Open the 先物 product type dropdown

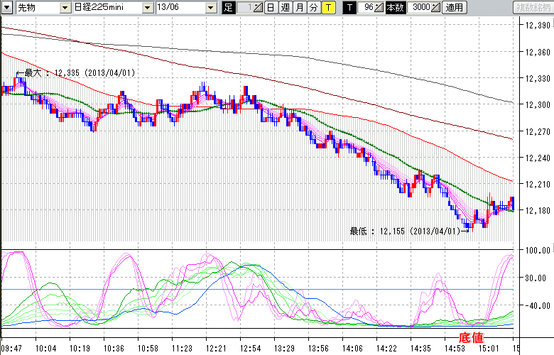coord(65,8)
